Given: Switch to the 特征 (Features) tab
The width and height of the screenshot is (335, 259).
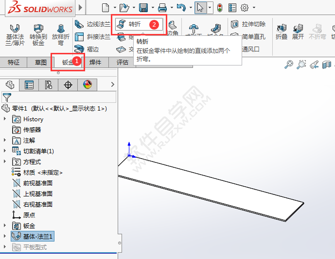Looking at the screenshot, I should click(14, 62).
